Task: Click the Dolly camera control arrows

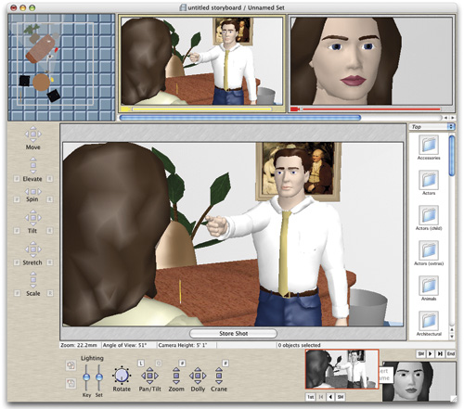Action: click(x=198, y=376)
